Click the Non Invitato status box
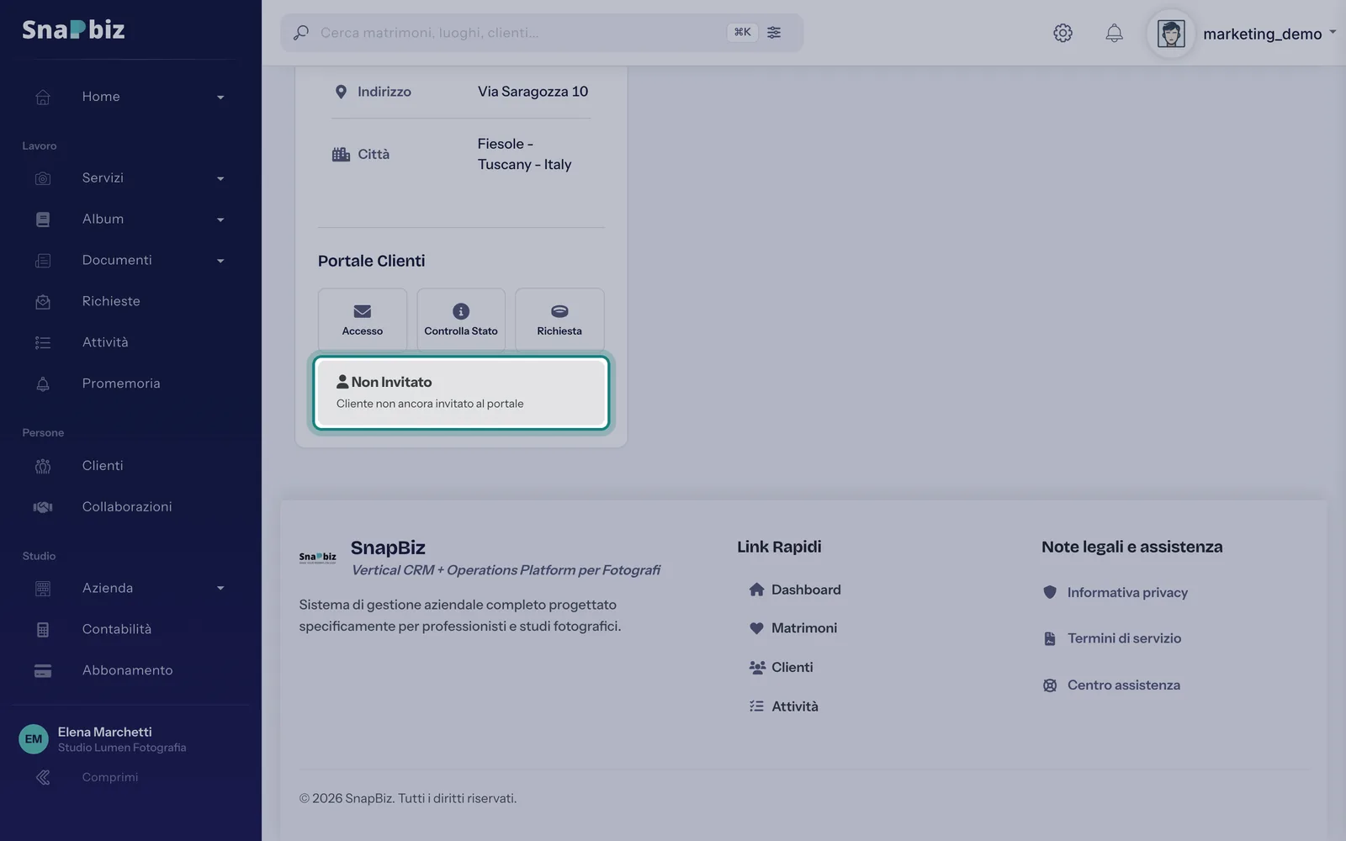1346x841 pixels. [x=461, y=393]
